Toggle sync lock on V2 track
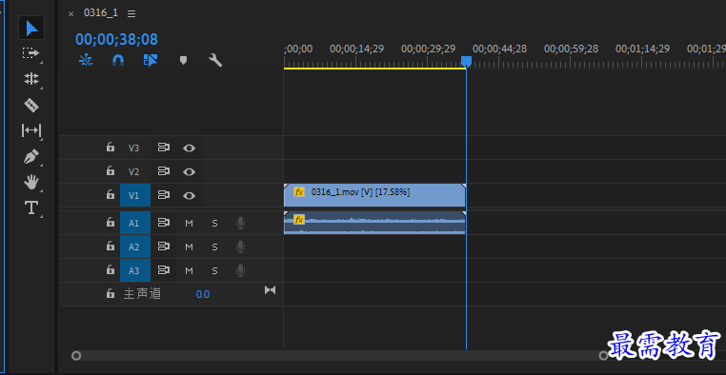This screenshot has height=375, width=726. (x=163, y=171)
